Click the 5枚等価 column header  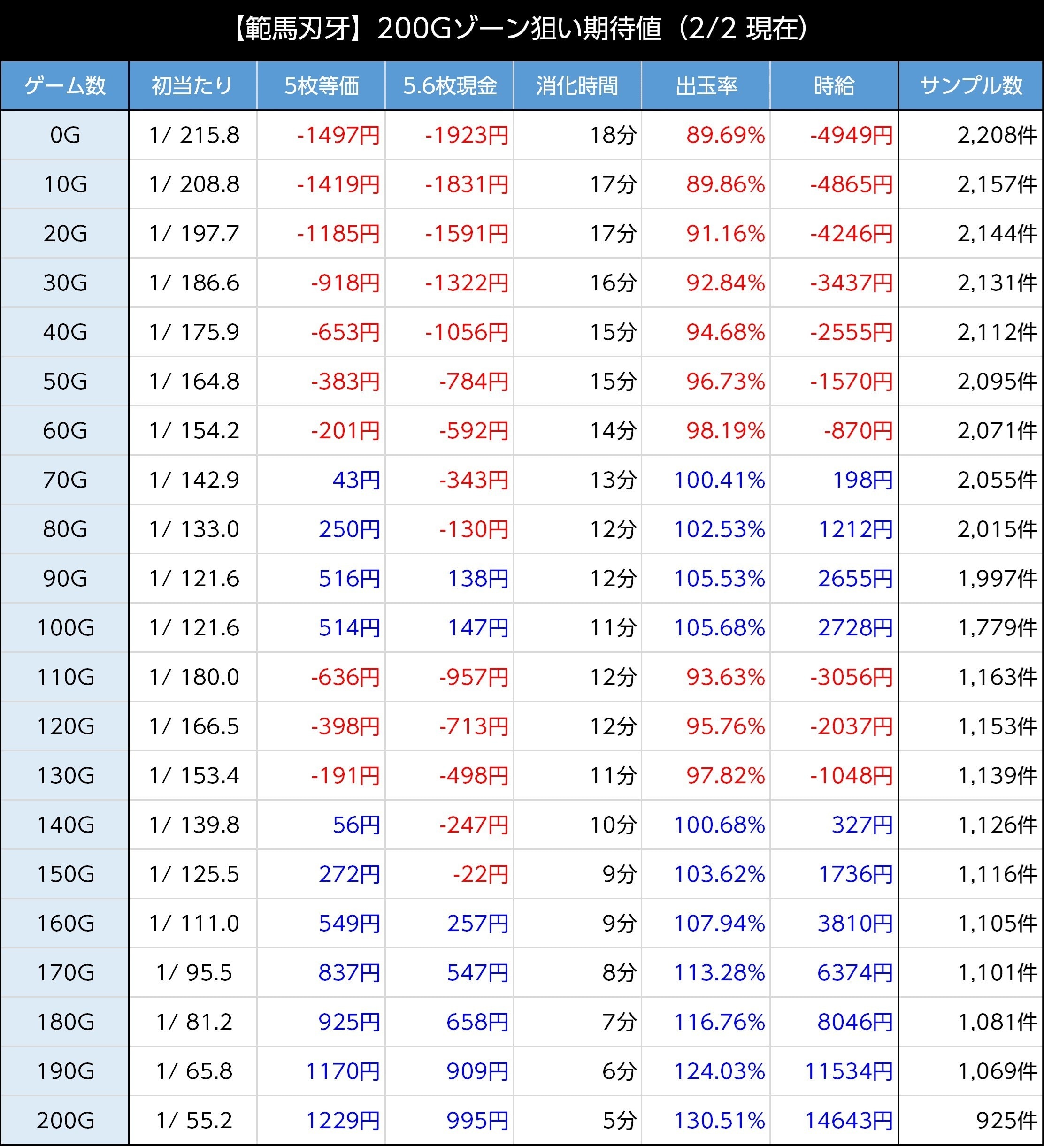(x=321, y=86)
